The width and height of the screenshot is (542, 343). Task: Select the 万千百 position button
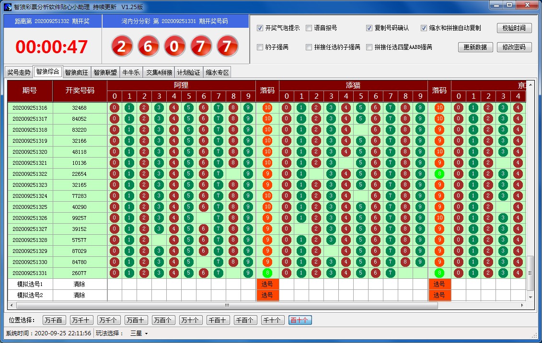coord(54,320)
